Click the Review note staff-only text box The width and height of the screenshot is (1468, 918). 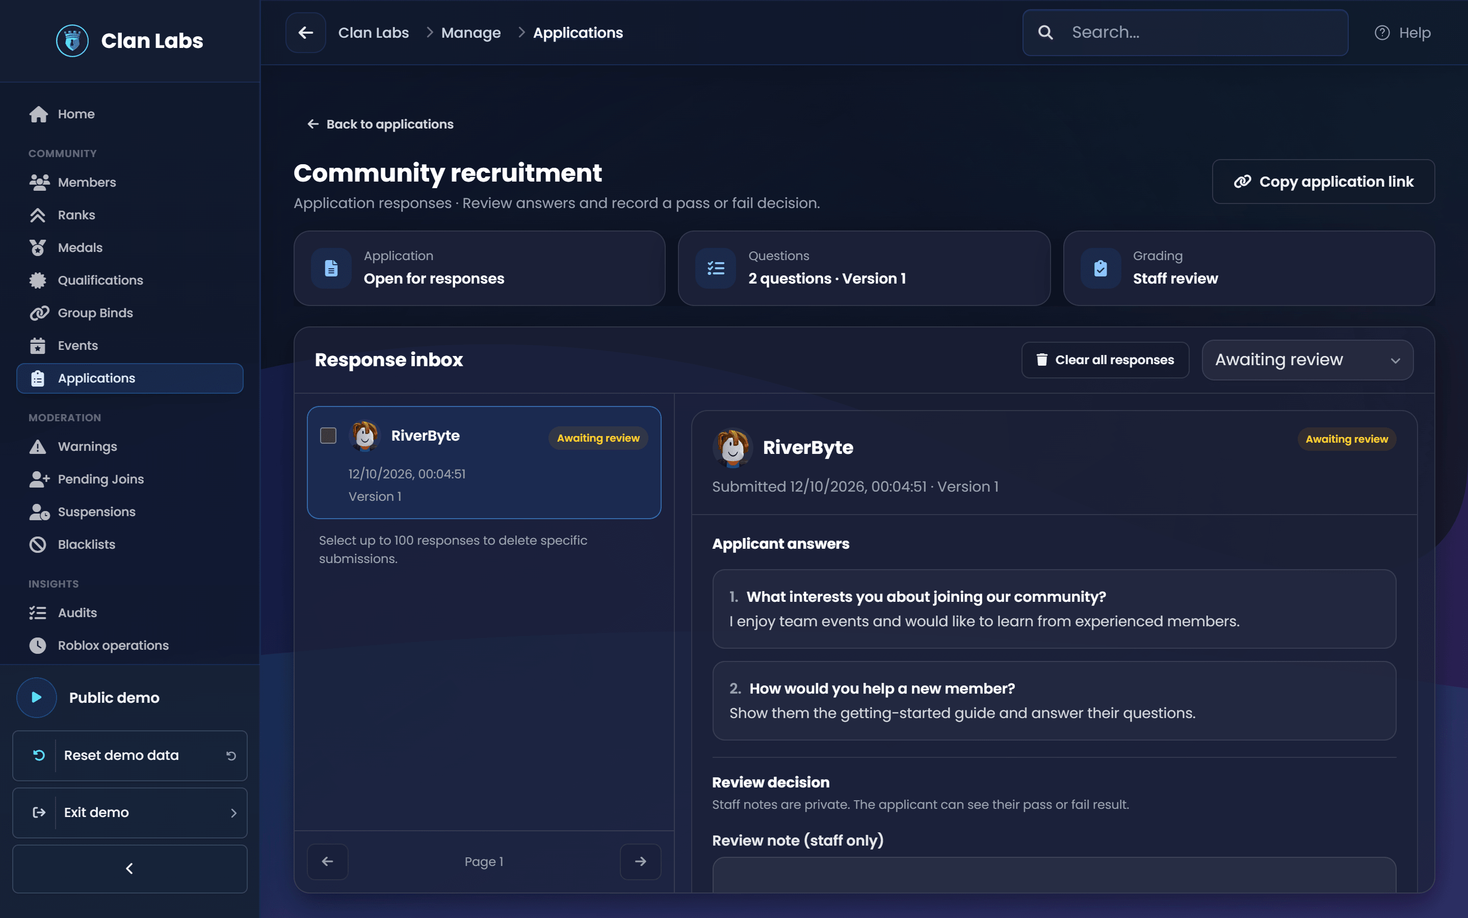click(x=1054, y=875)
